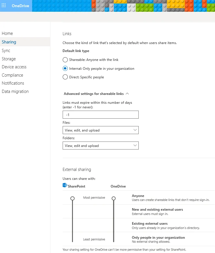Click Existing external users label
The width and height of the screenshot is (215, 253).
point(150,224)
